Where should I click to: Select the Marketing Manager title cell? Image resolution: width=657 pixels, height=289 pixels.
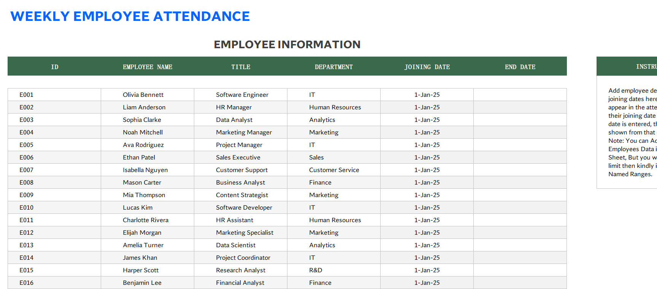(x=241, y=132)
